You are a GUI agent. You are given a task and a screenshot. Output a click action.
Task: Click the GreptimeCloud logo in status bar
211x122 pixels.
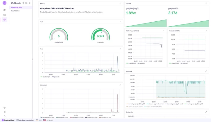tap(2, 120)
